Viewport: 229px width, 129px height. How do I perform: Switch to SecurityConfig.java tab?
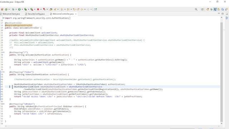35,14
